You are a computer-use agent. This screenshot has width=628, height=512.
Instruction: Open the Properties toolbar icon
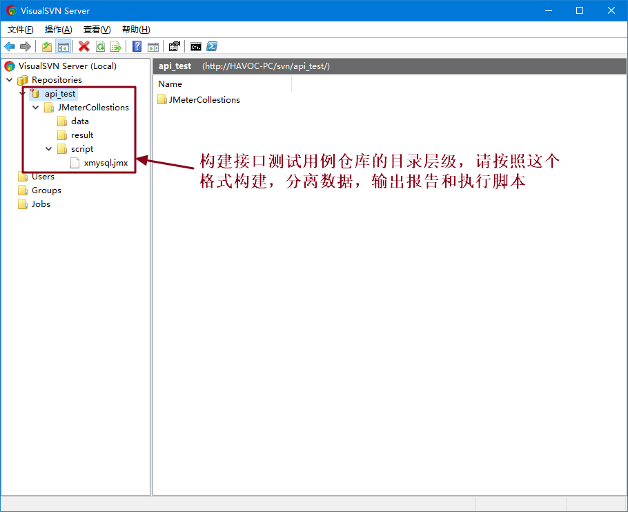(x=174, y=46)
